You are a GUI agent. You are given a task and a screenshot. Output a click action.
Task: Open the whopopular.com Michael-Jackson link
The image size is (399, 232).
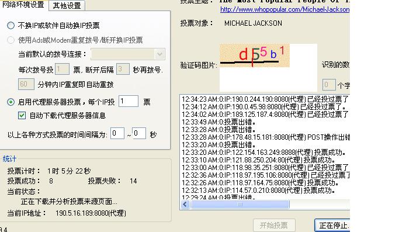[284, 9]
